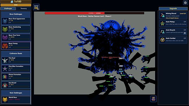Select the Boss: True Form purple demon icon
This screenshot has height=106, width=189.
(5, 37)
